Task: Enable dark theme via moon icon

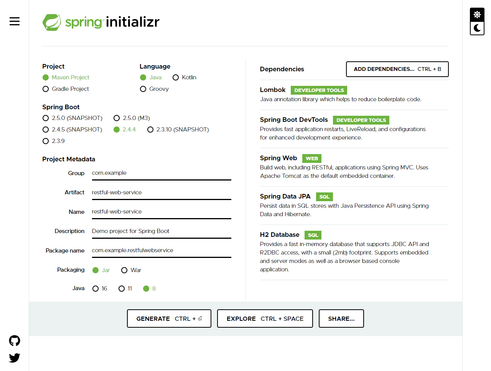Action: pyautogui.click(x=477, y=28)
